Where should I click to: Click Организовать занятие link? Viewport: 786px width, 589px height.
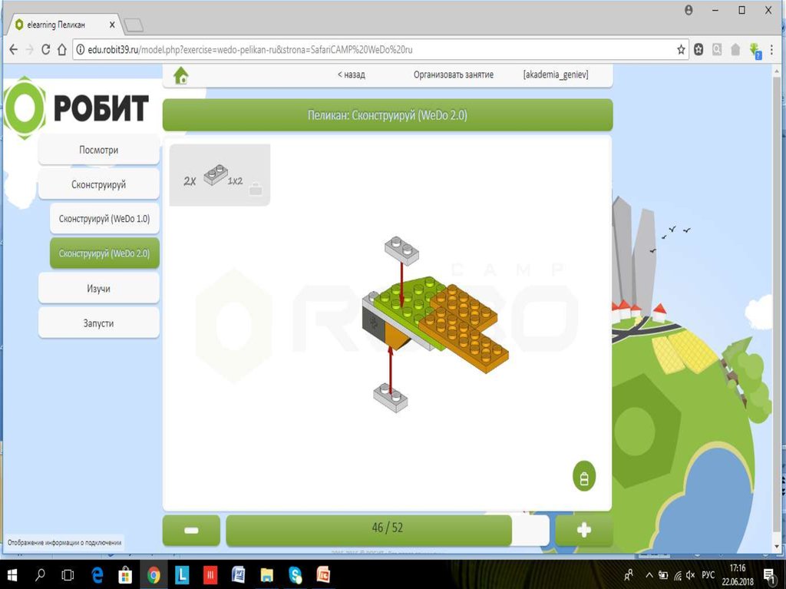point(453,74)
